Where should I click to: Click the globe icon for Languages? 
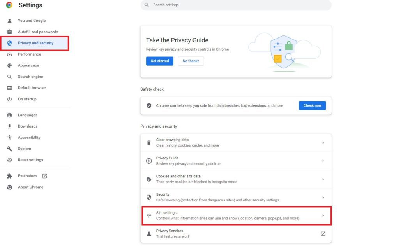tap(9, 115)
